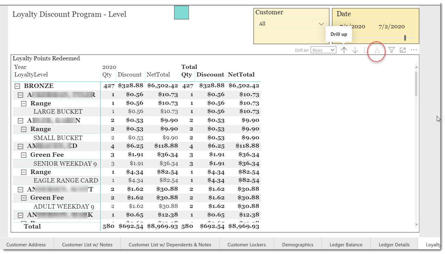445x254 pixels.
Task: Collapse Range group above SMALL BUCKET
Action: pos(24,129)
